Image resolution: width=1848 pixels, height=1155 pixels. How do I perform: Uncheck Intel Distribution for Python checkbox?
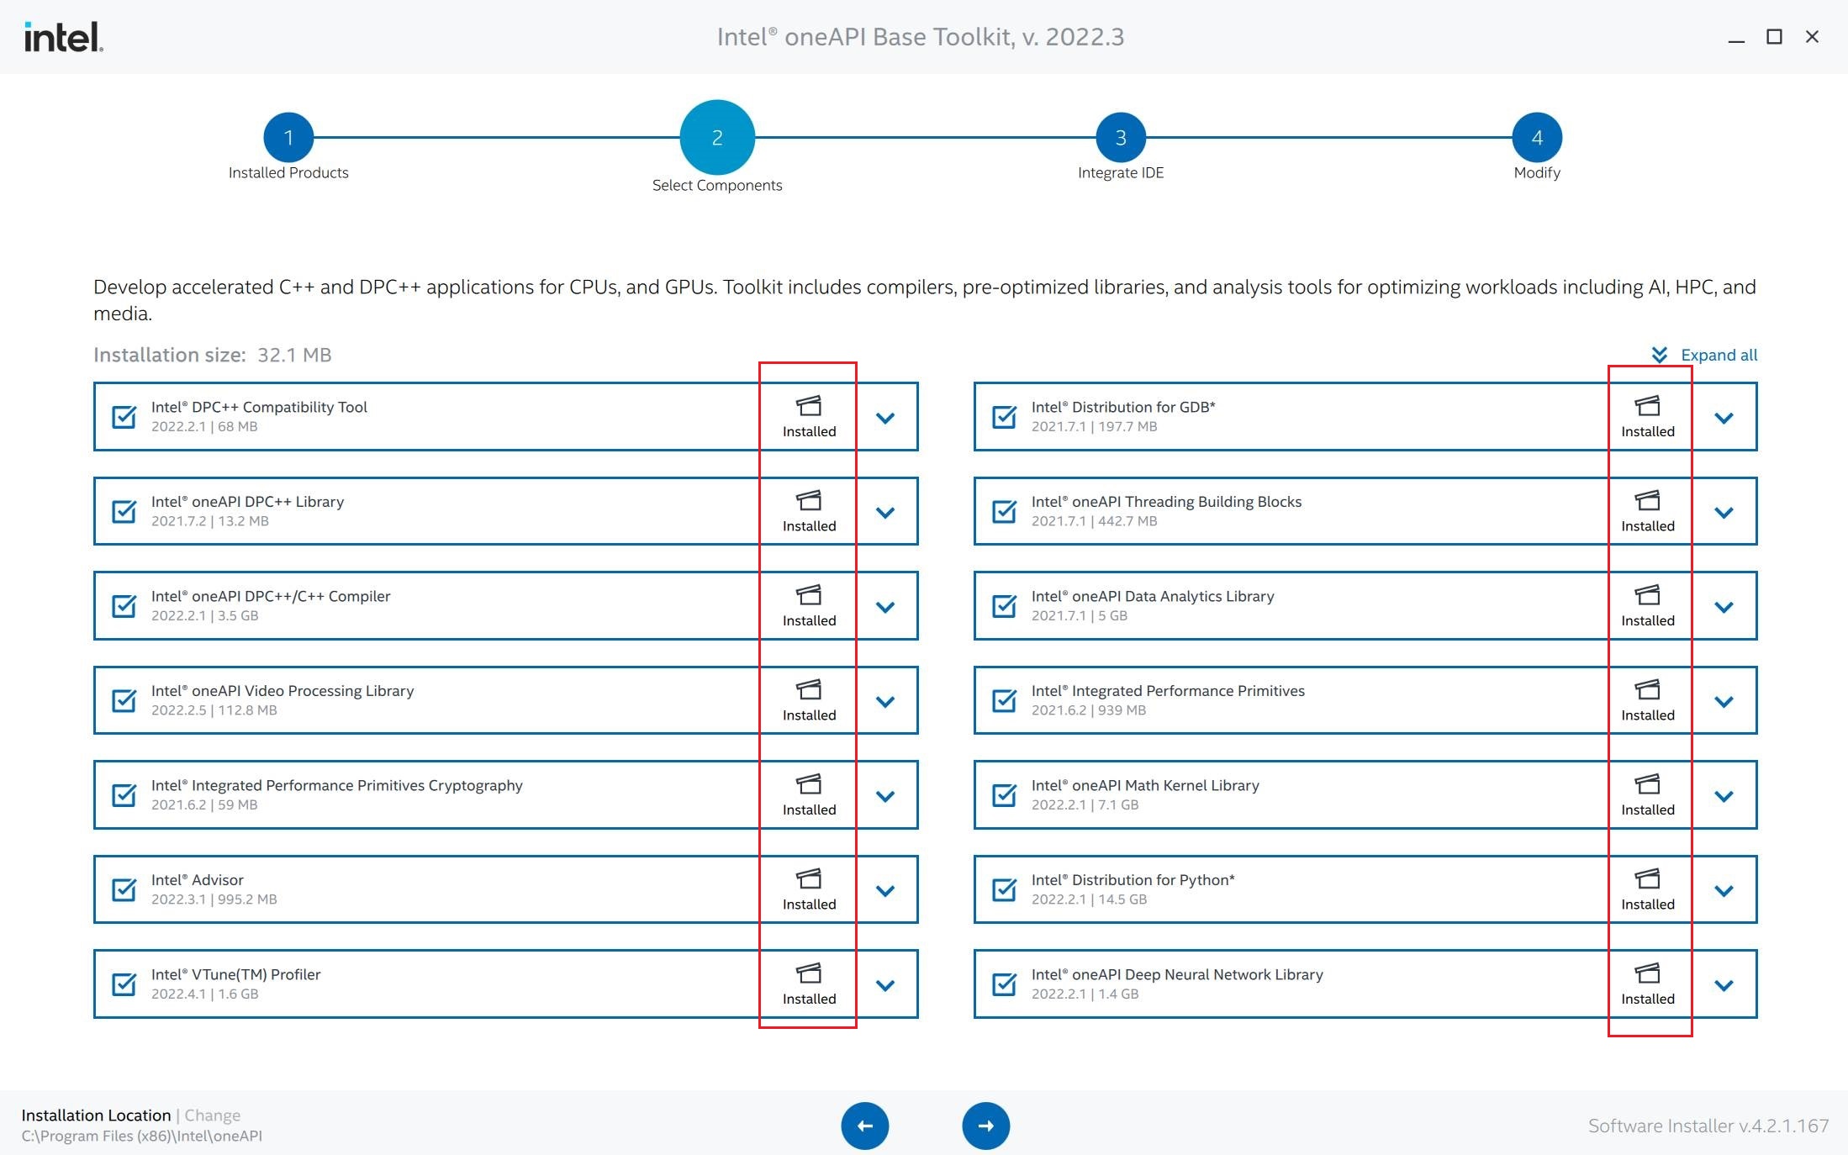1004,889
